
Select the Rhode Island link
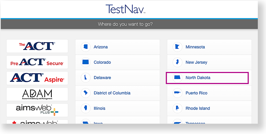click(x=198, y=108)
